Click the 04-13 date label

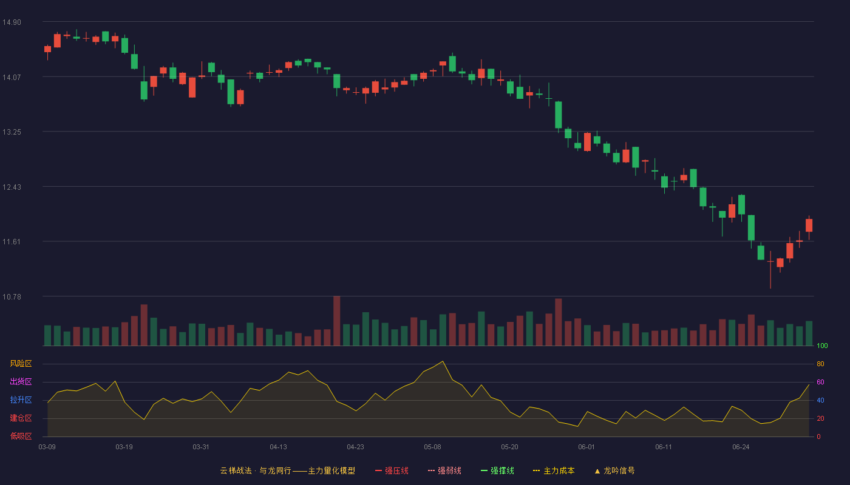click(278, 447)
